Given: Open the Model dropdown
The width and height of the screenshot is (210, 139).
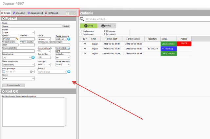Looking at the screenshot, I should [18, 32].
